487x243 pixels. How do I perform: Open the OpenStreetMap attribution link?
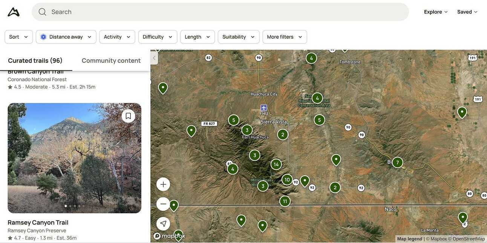coord(467,239)
